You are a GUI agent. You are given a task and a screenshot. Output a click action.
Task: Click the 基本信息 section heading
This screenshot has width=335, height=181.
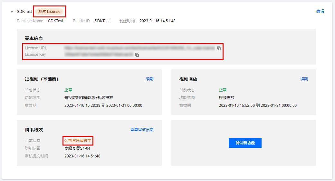pyautogui.click(x=34, y=38)
